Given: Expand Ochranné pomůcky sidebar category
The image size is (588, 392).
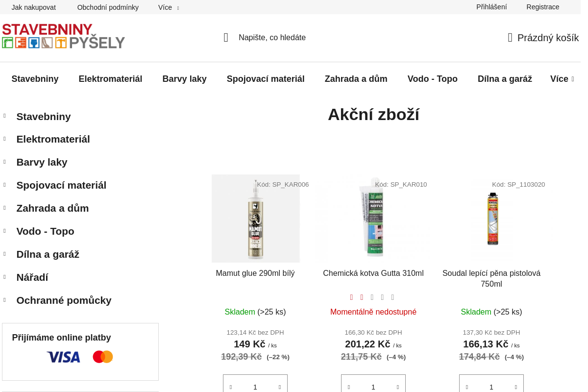Looking at the screenshot, I should point(4,300).
